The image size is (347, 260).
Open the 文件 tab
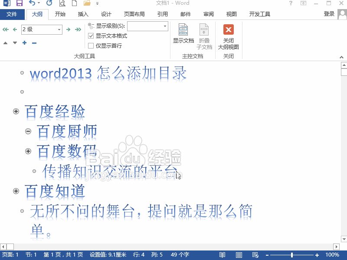12,14
